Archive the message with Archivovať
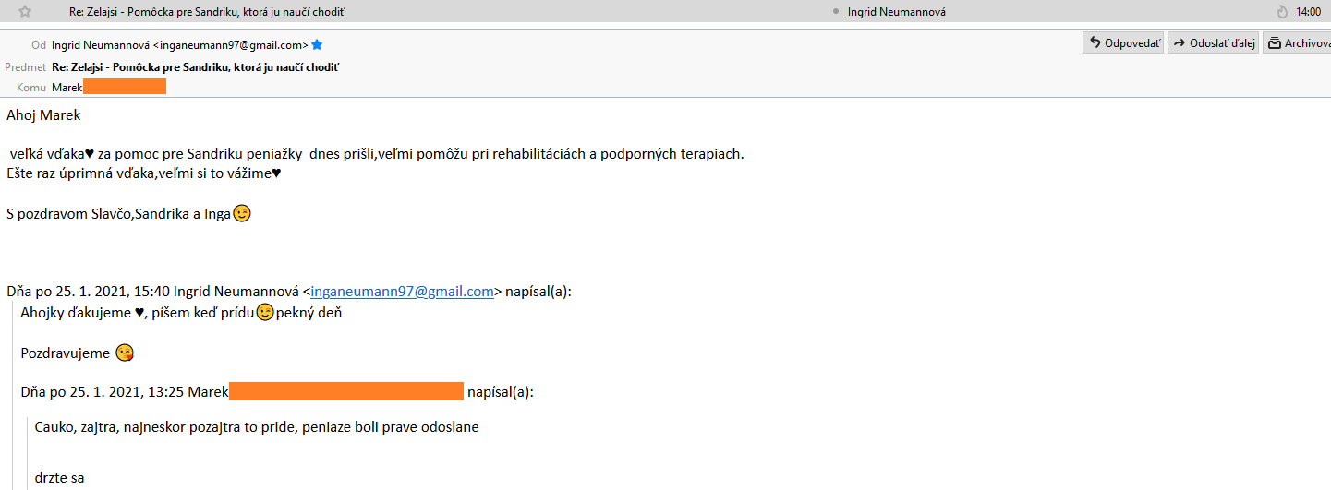The width and height of the screenshot is (1331, 490). pyautogui.click(x=1298, y=43)
